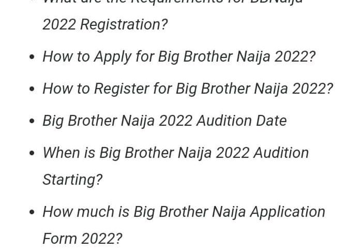Click bullet before 'When is Big Brother' item

[x=33, y=154]
